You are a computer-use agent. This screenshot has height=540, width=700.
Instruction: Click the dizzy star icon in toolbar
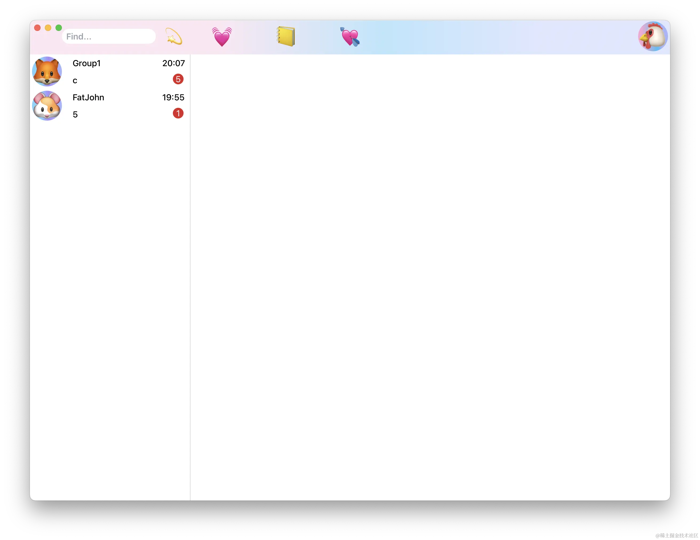tap(174, 37)
